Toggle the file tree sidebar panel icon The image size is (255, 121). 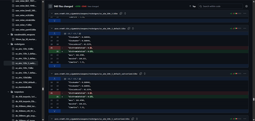pyautogui.click(x=50, y=6)
